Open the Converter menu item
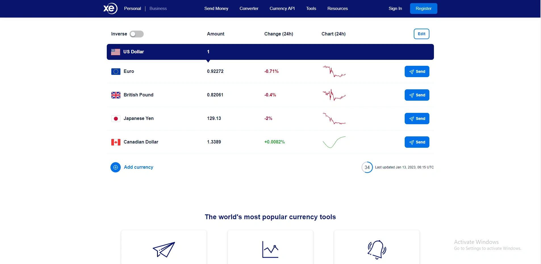The width and height of the screenshot is (541, 264). (249, 9)
